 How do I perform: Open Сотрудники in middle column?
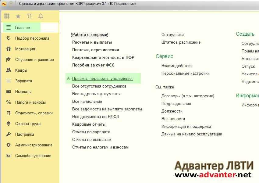click(172, 34)
